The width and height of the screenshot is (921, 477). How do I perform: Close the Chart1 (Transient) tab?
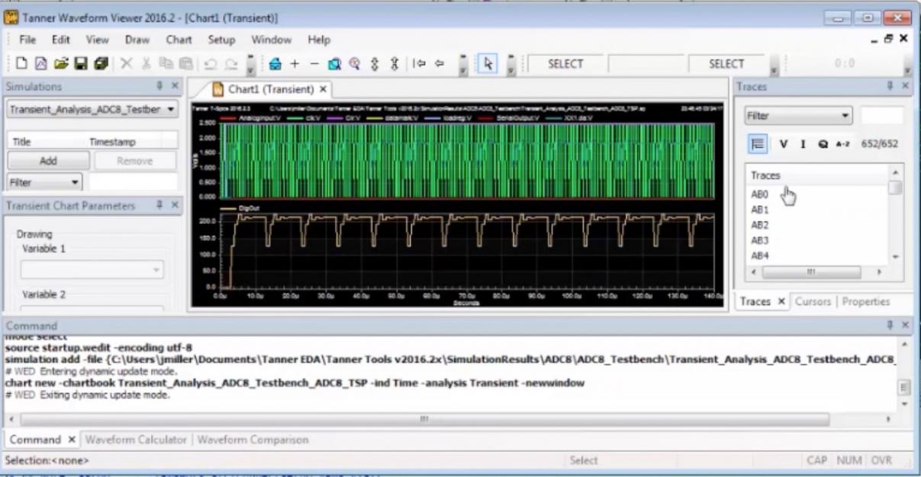pyautogui.click(x=324, y=89)
